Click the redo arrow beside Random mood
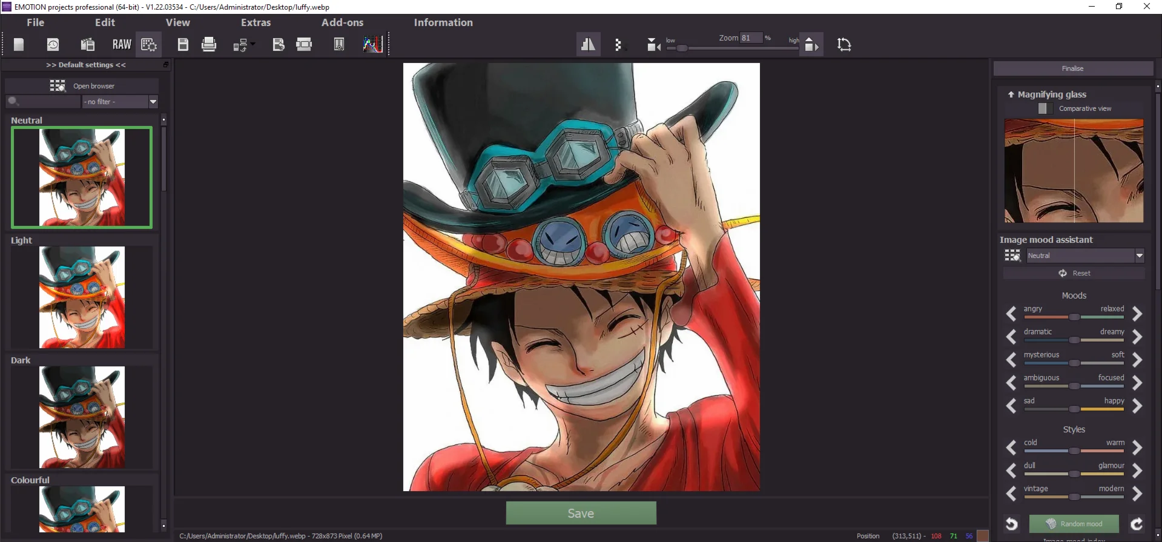The image size is (1162, 542). (x=1137, y=524)
